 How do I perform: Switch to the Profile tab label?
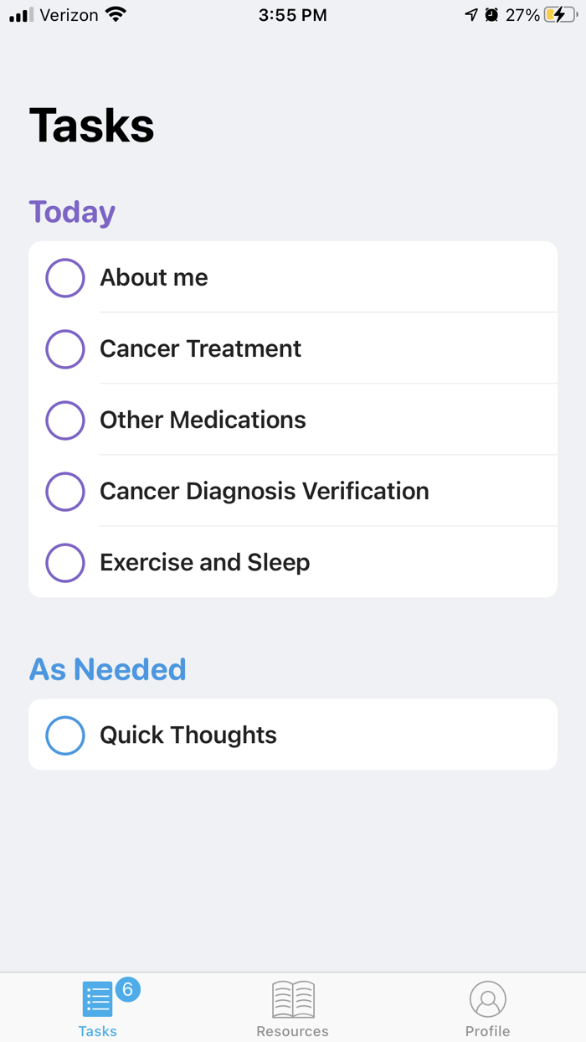click(x=488, y=1031)
